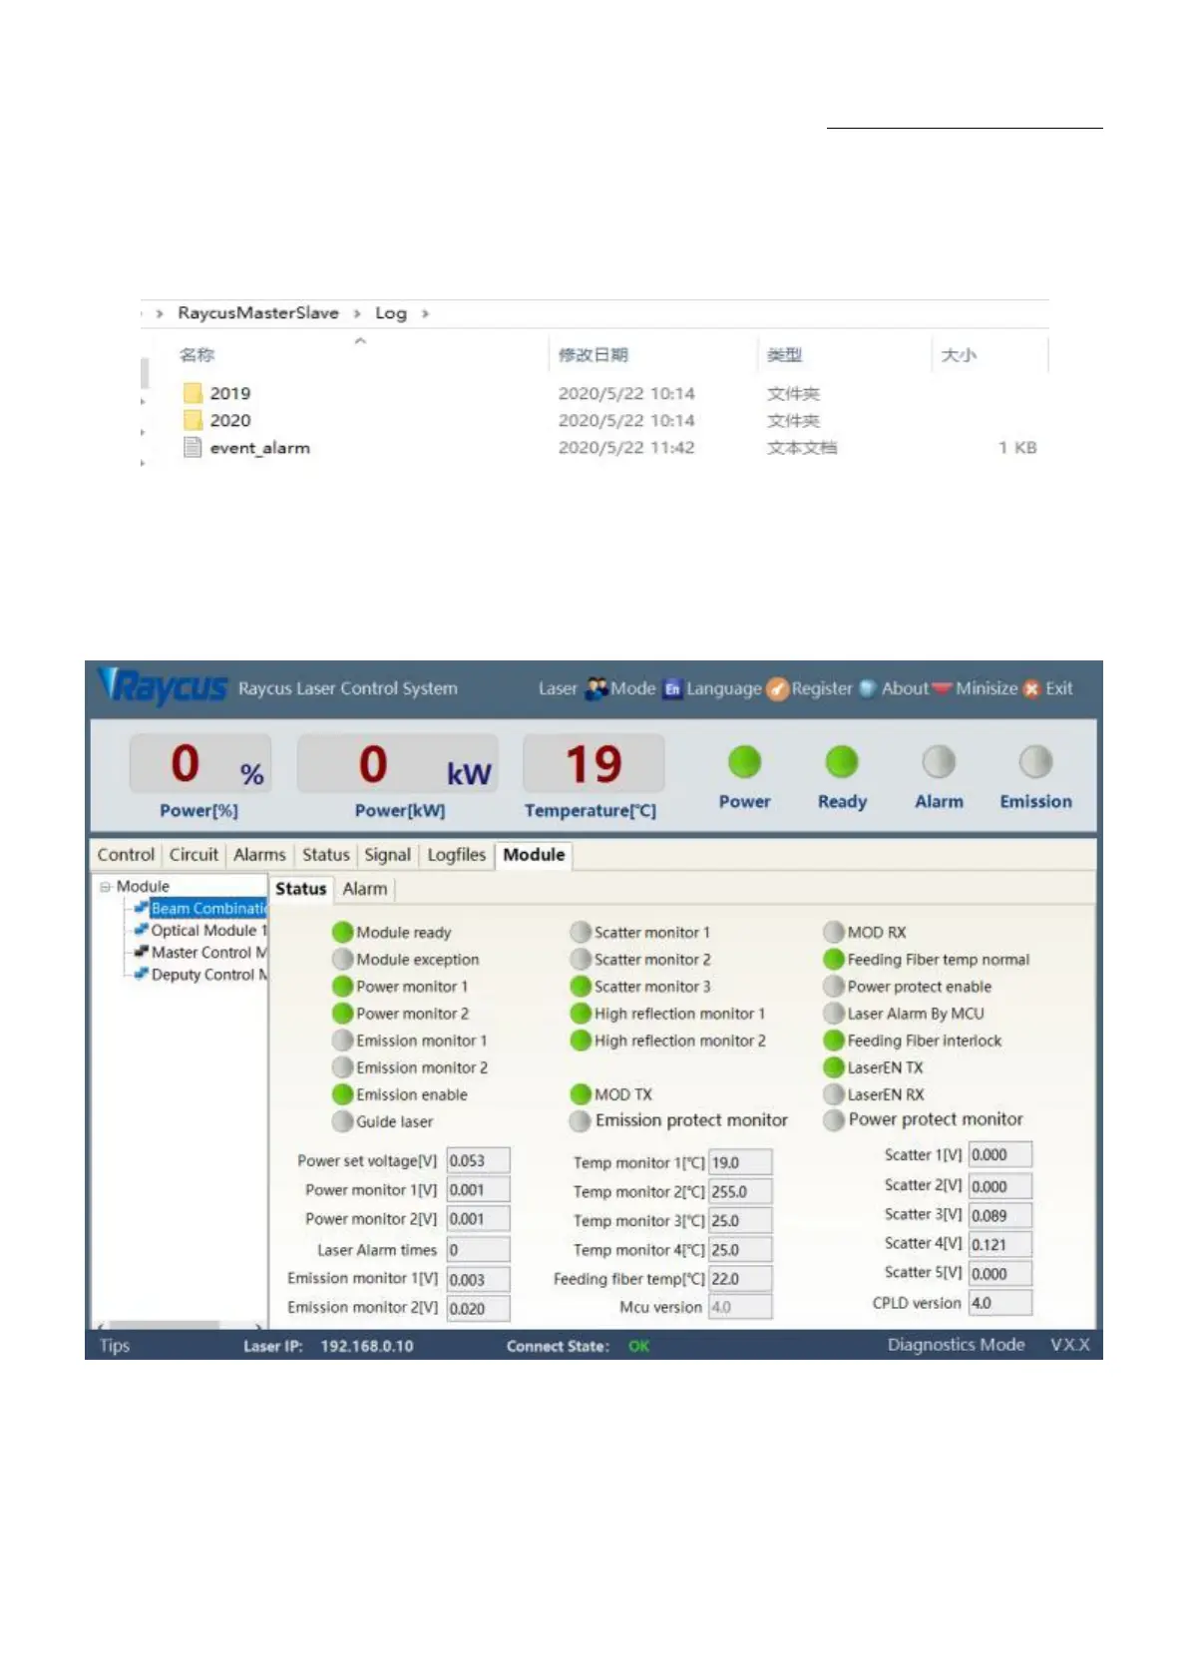Switch to the Circuit tab
Image resolution: width=1188 pixels, height=1680 pixels.
(x=194, y=855)
